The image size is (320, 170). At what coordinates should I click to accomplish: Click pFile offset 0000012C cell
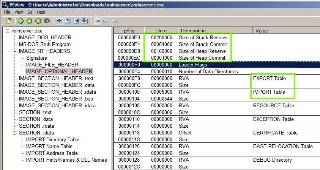[129, 167]
